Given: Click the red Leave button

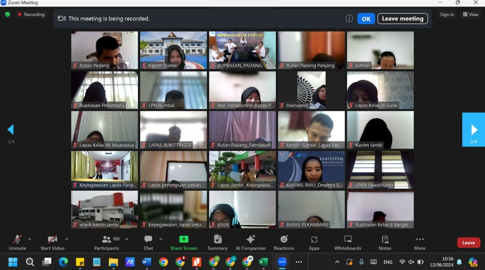Looking at the screenshot, I should tap(469, 243).
